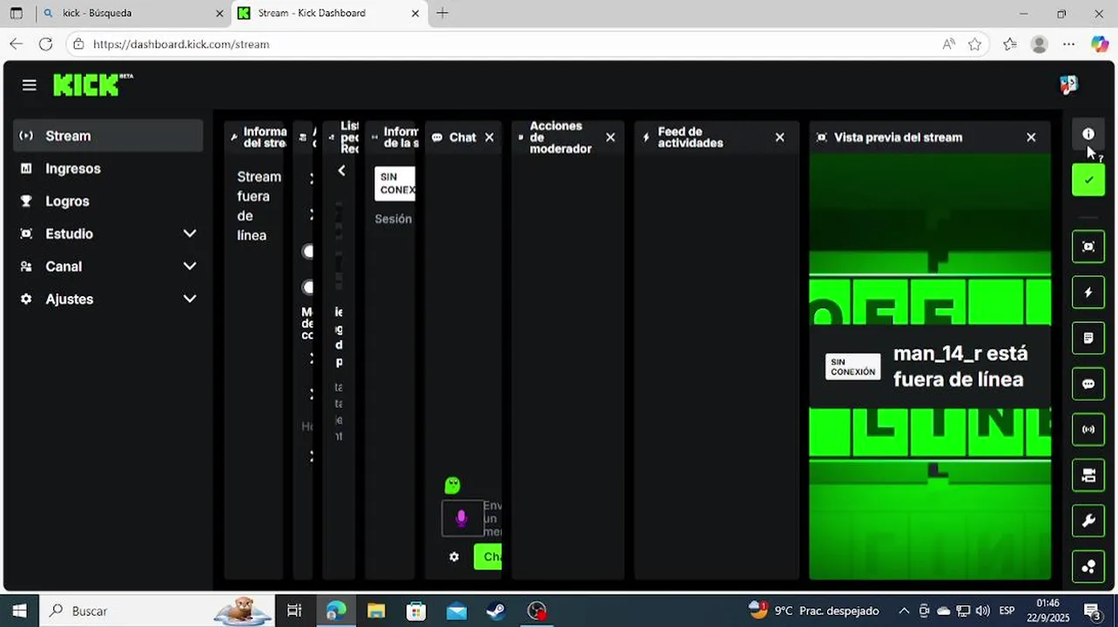Click the chat message input field
Screen dimensions: 1118x627
pos(492,518)
